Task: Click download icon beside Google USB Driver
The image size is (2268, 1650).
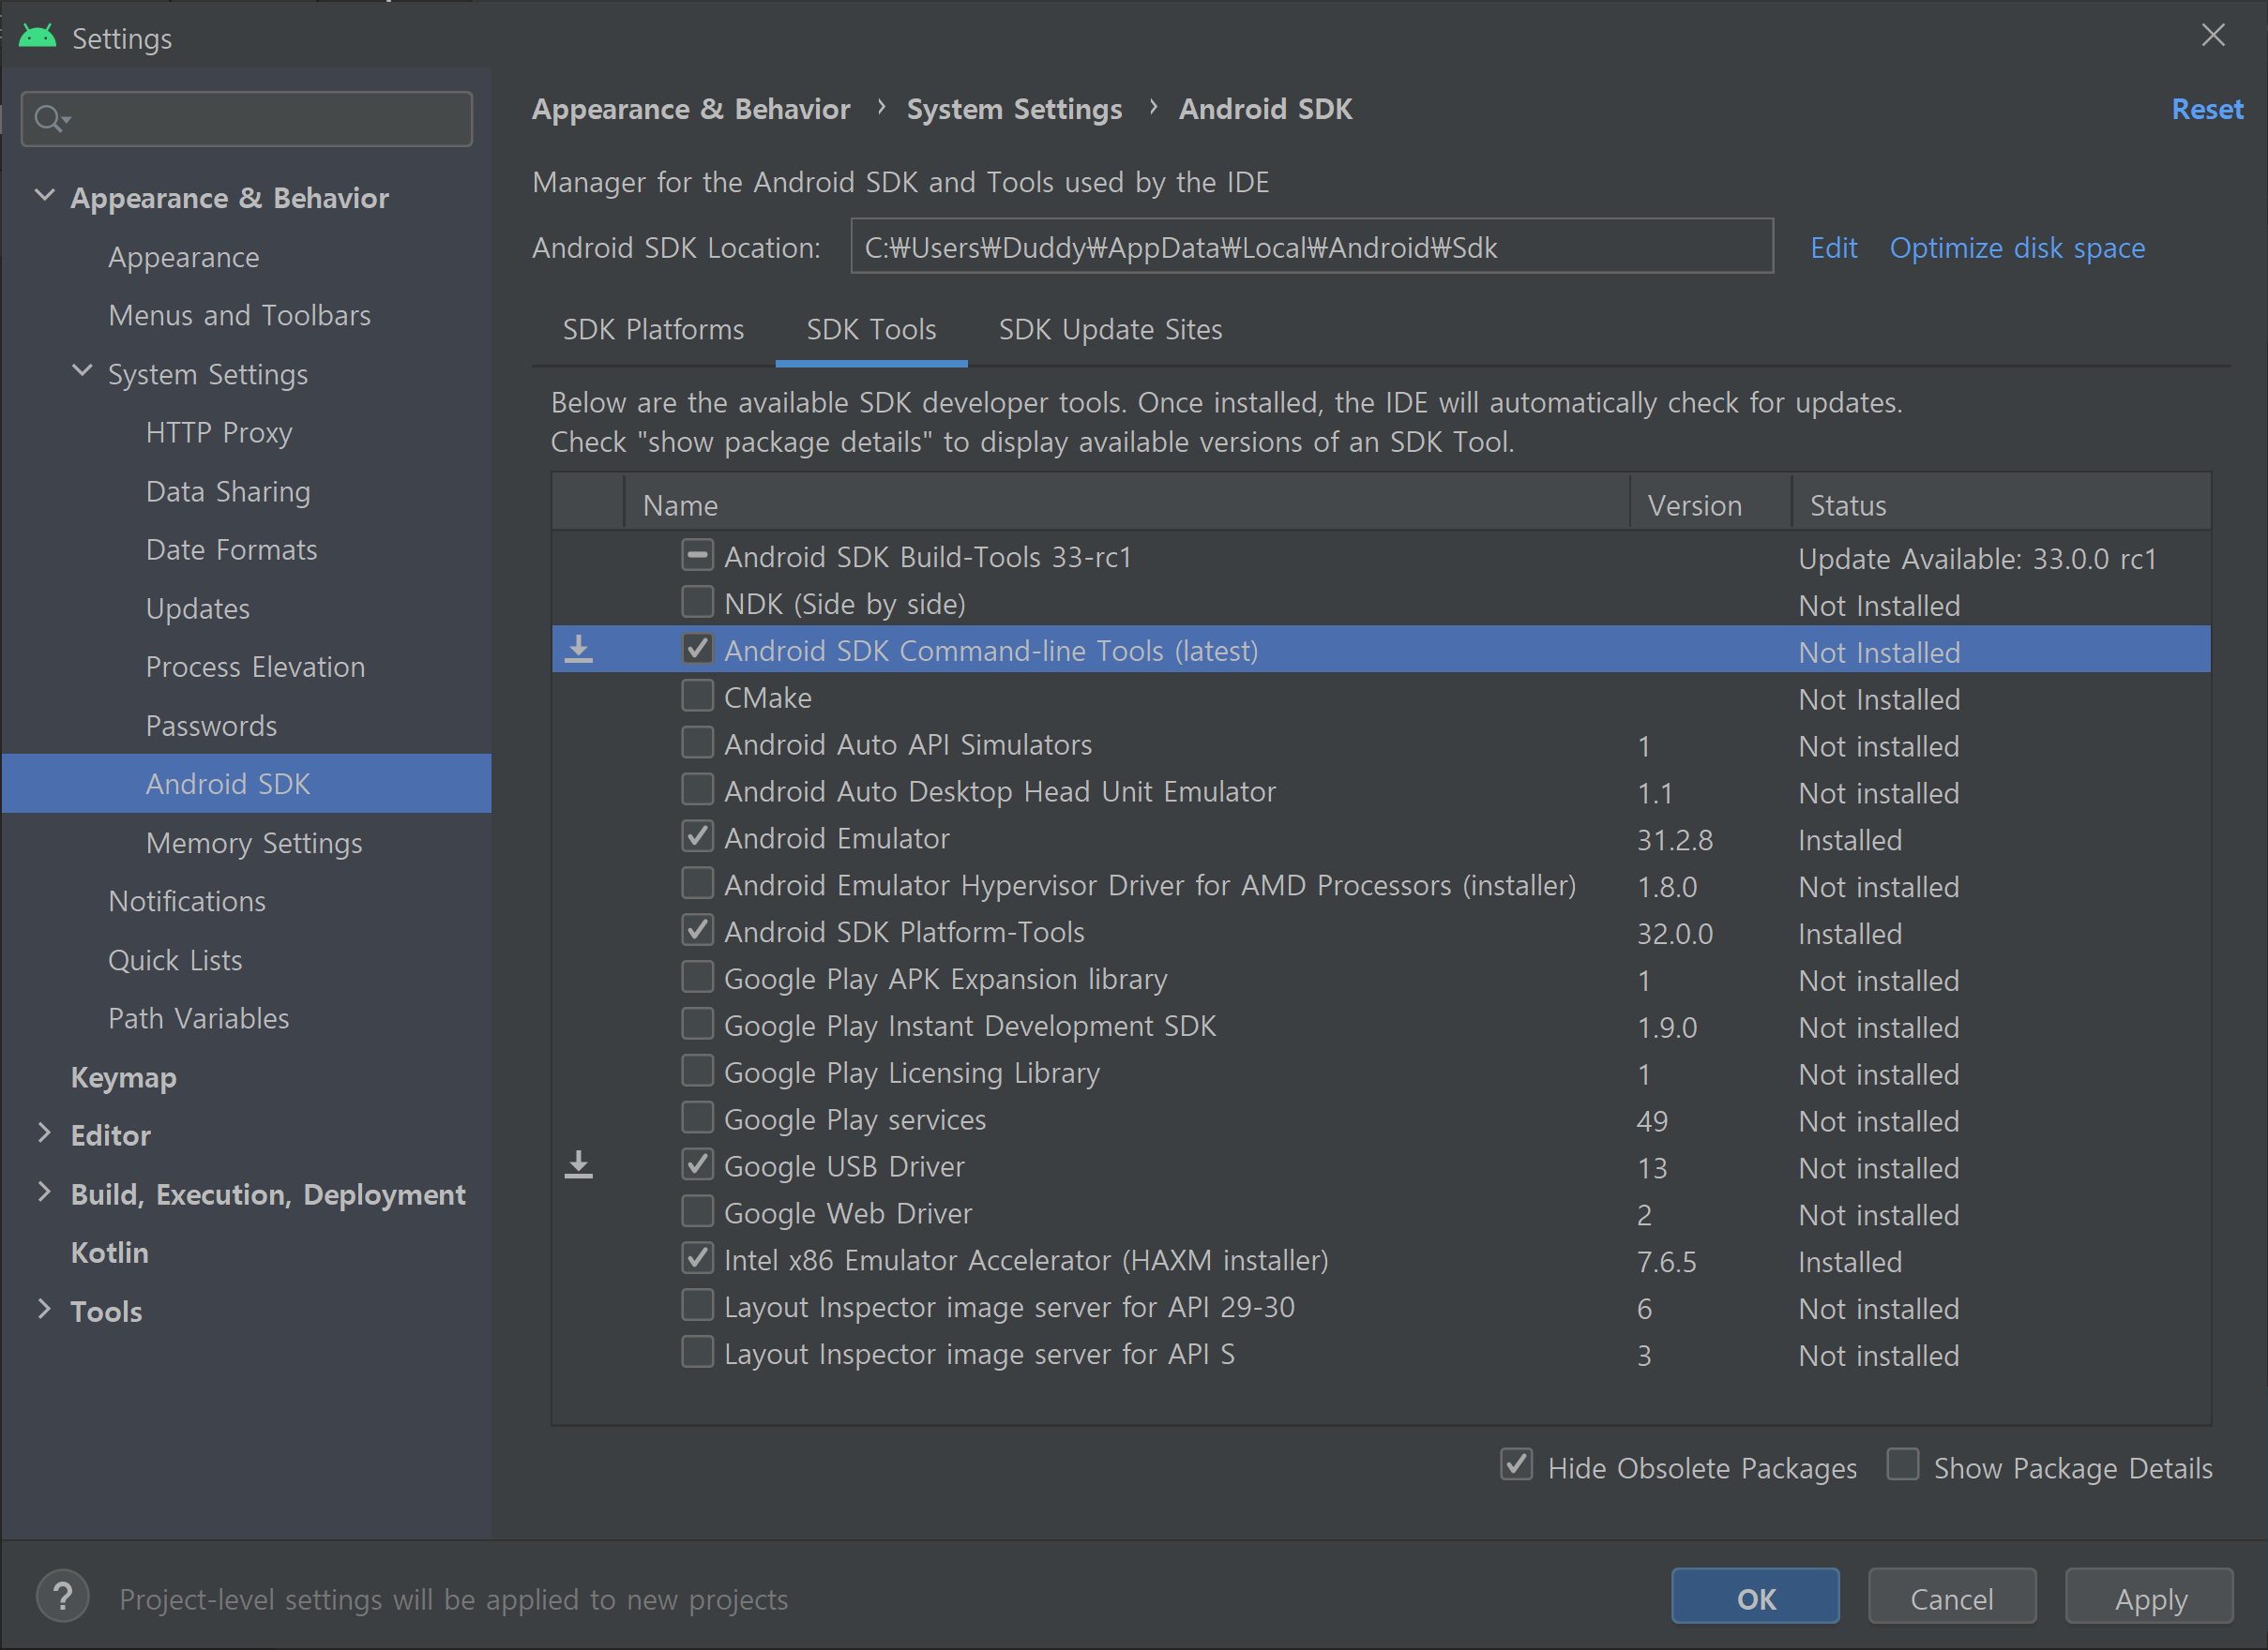Action: tap(579, 1165)
